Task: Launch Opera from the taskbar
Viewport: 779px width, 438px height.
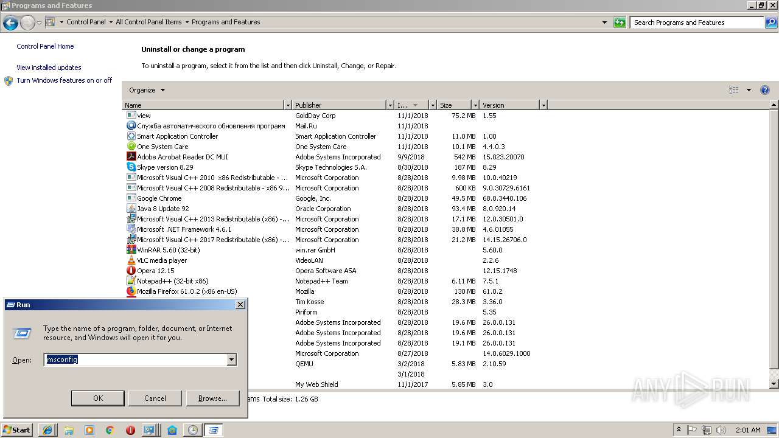Action: pyautogui.click(x=130, y=430)
